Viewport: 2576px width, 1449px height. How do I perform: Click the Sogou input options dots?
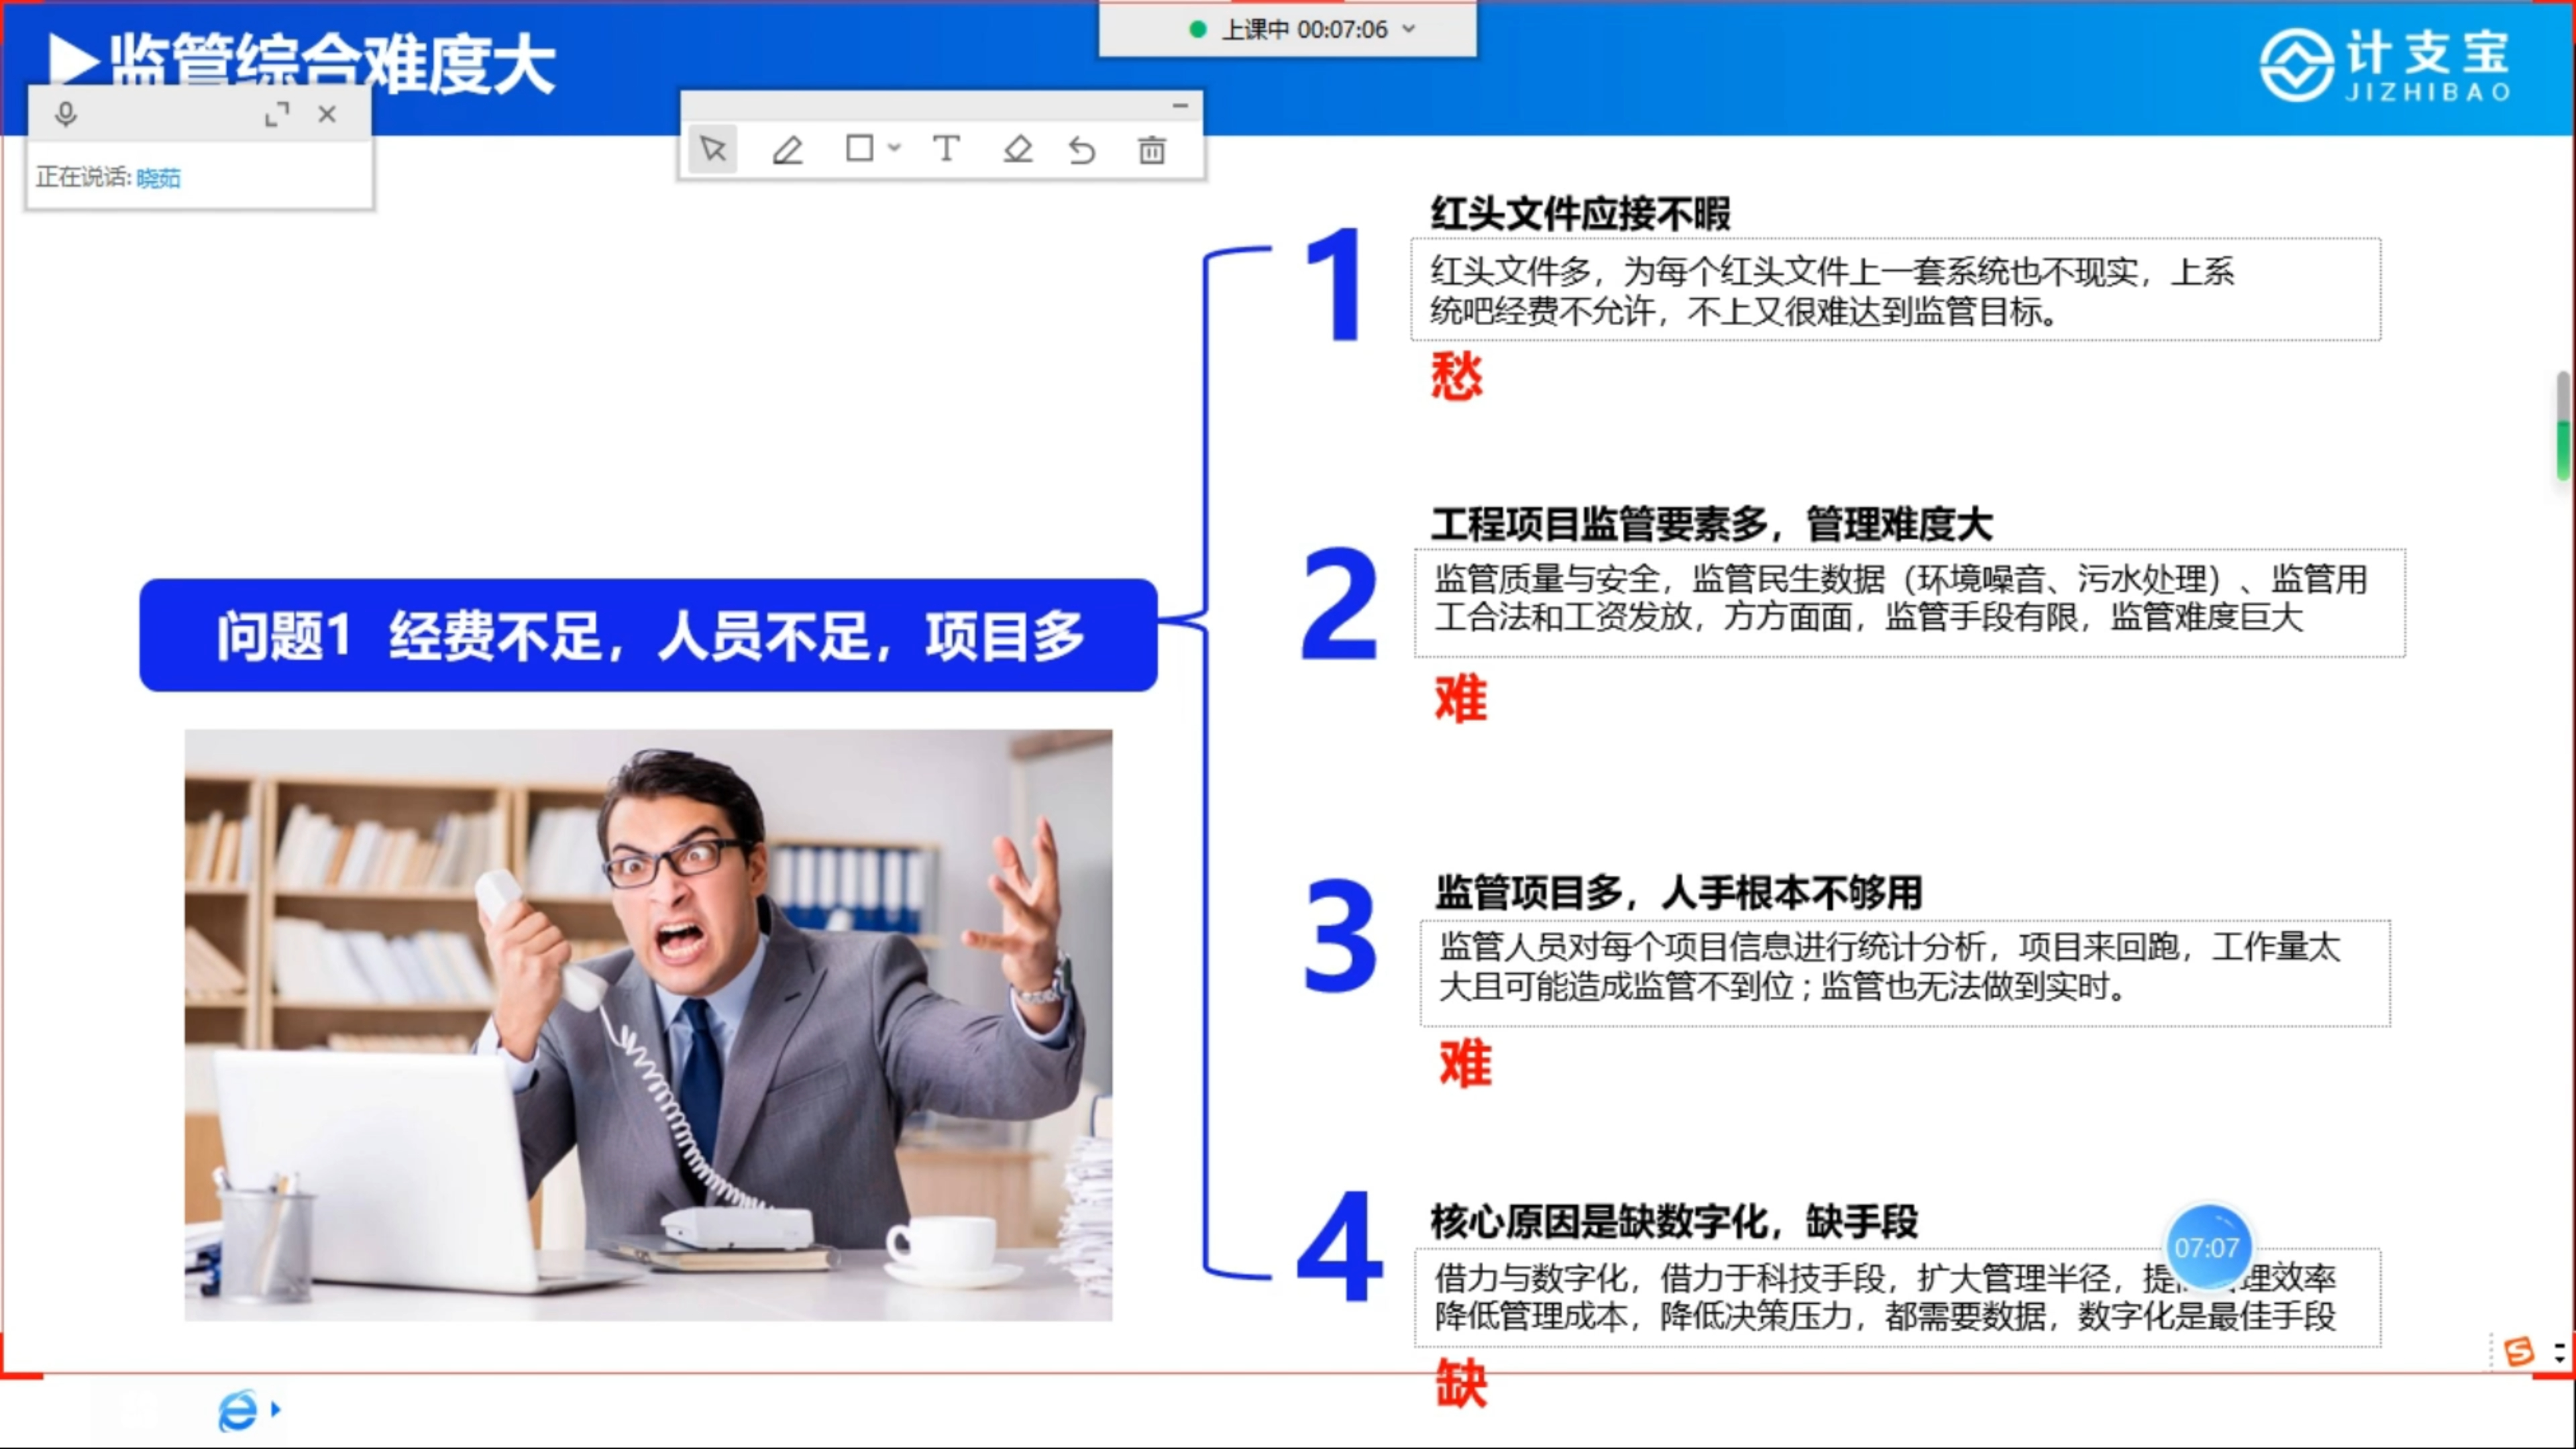(2560, 1353)
